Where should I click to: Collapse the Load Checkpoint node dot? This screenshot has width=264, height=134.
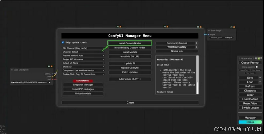12,70
